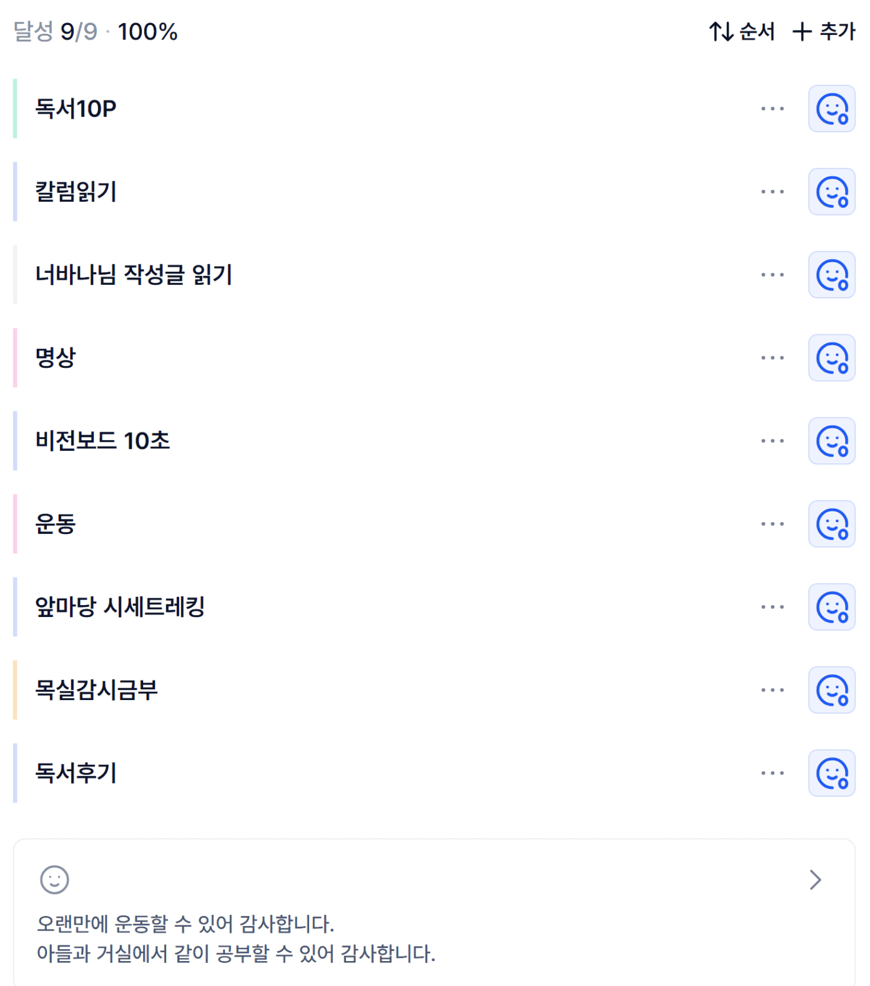
Task: Click the smiley face in the note card
Action: 54,880
